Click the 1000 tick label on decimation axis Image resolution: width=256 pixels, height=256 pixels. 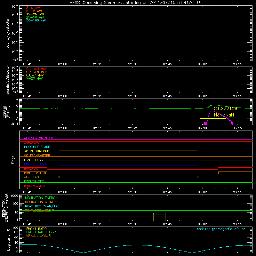click(14, 196)
